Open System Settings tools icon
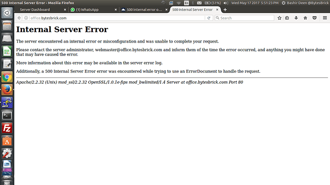The width and height of the screenshot is (330, 185). (7, 154)
